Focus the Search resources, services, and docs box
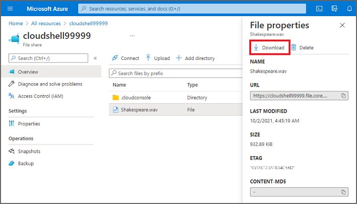 (x=192, y=9)
